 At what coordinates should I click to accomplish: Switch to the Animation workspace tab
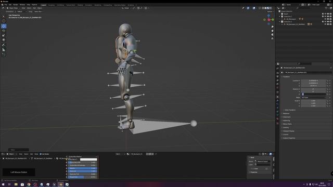pos(88,5)
